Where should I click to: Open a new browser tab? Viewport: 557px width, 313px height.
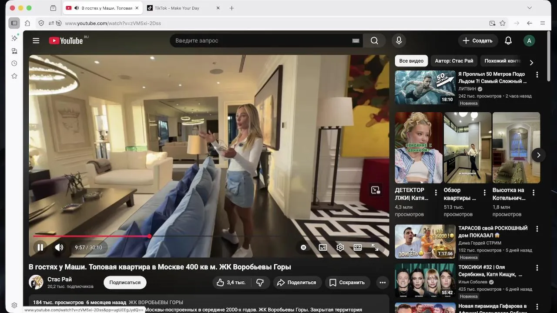(232, 8)
